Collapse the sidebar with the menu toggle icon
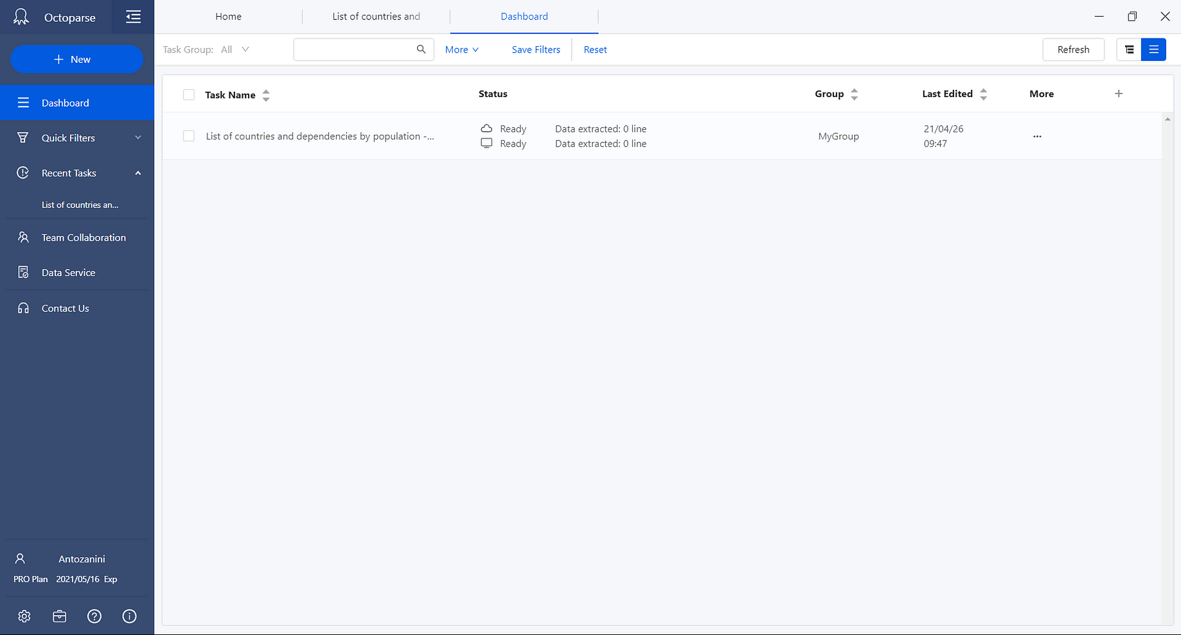This screenshot has width=1181, height=635. point(133,17)
